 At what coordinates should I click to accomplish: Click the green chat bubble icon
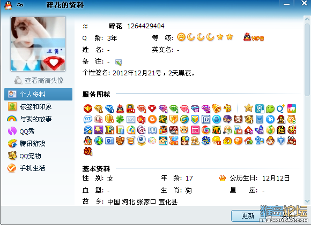click(270, 108)
